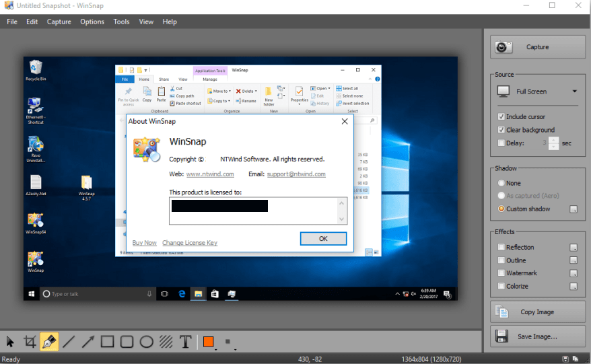
Task: Open the Capture menu
Action: tap(59, 22)
